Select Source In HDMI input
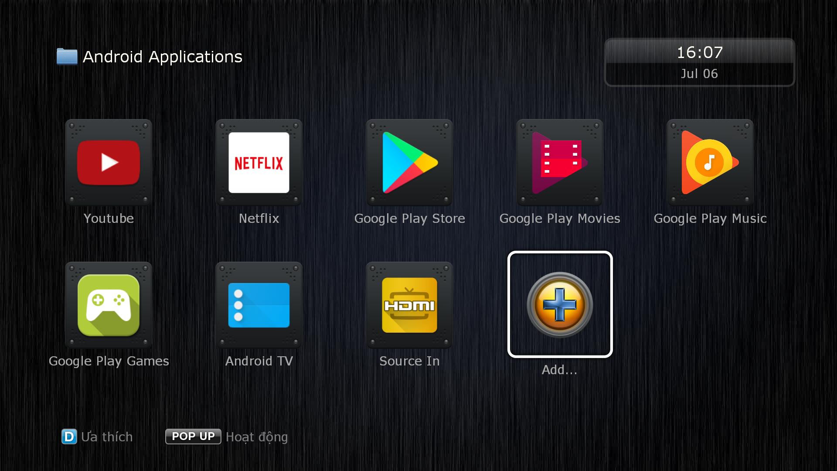 coord(409,305)
